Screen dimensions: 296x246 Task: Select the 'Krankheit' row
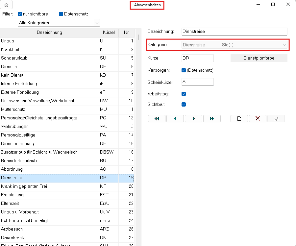click(67, 49)
